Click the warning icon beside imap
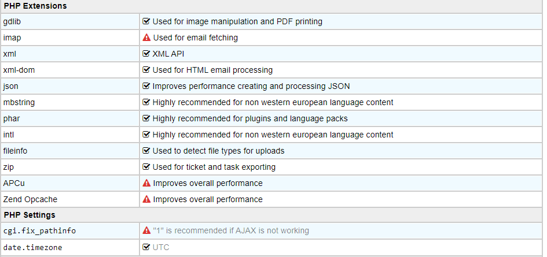This screenshot has height=257, width=547. pos(146,38)
